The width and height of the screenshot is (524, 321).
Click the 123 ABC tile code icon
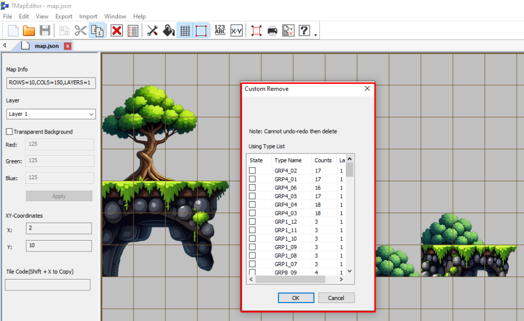tap(220, 30)
